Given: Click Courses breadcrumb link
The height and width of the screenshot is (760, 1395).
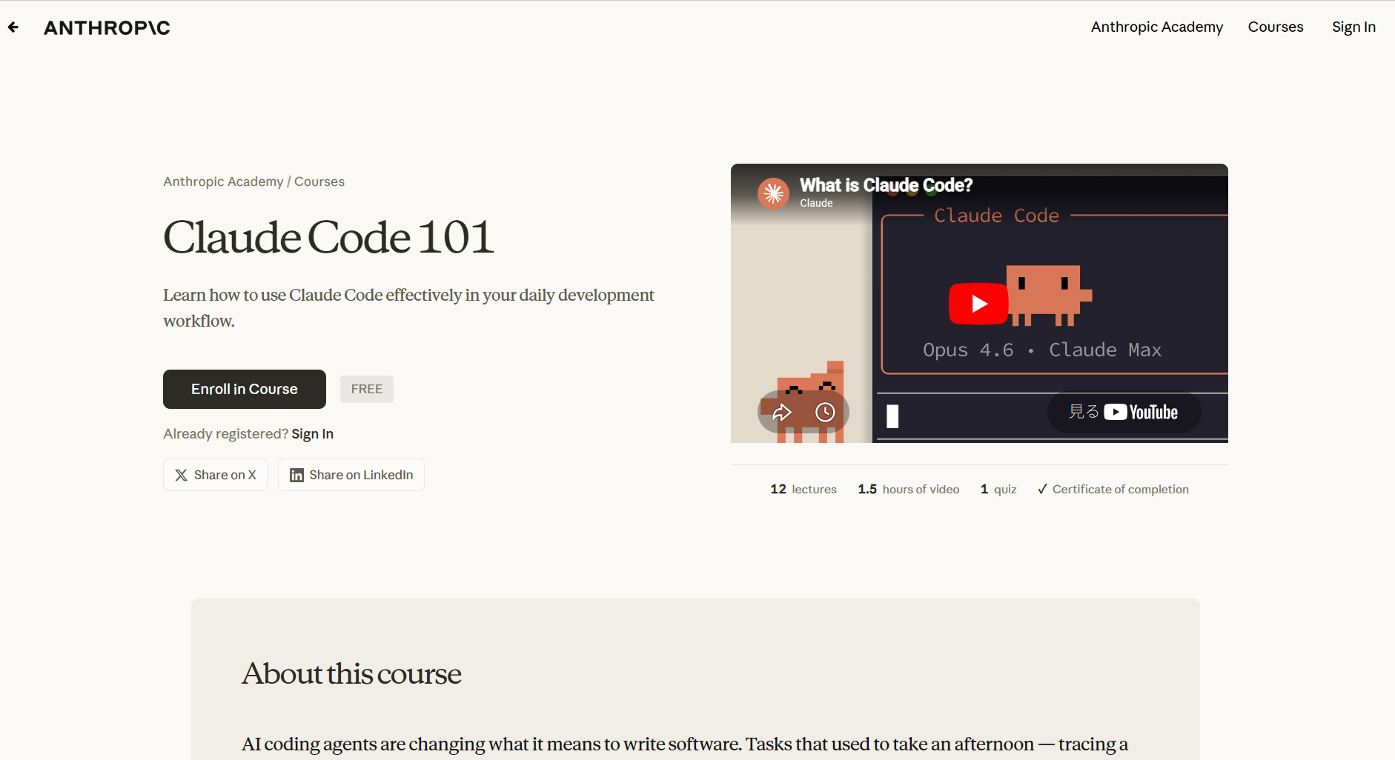Looking at the screenshot, I should 319,181.
